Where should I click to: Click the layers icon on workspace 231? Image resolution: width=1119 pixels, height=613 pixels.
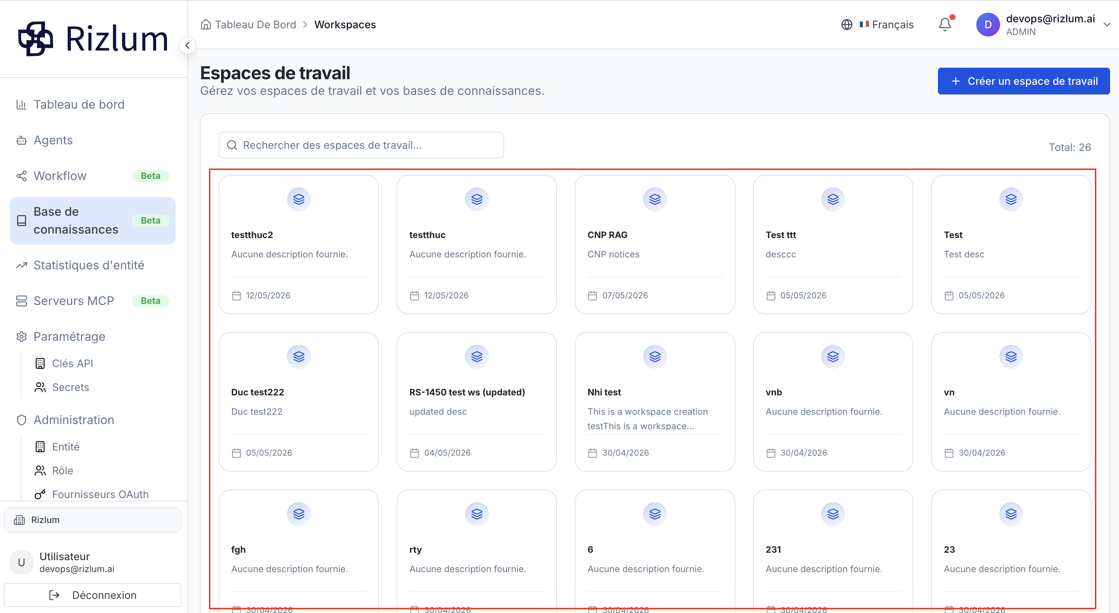(x=833, y=514)
